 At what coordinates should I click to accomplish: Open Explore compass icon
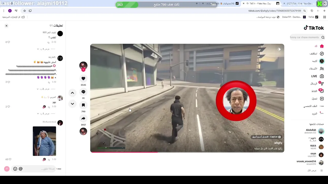click(x=322, y=54)
